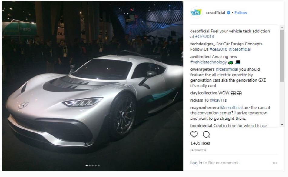Click the Log in link
Screen dimensions: 288x177
coord(196,163)
